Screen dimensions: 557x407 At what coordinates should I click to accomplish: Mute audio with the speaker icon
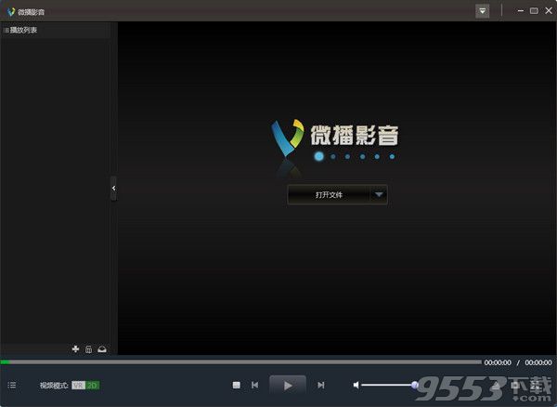(x=356, y=385)
